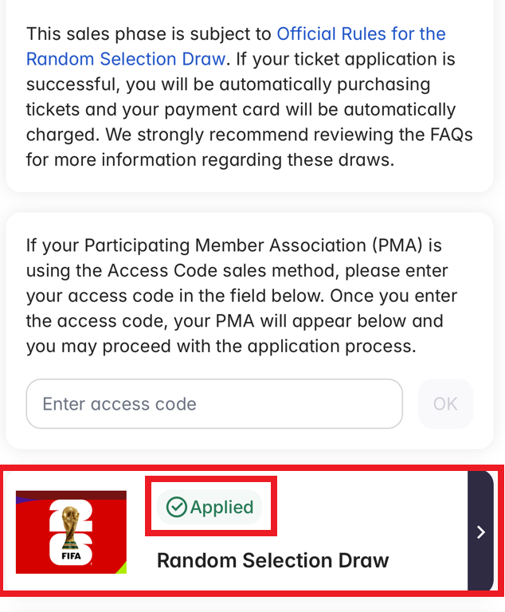Viewport: 505px width, 612px height.
Task: Click the green checkmark icon beside Applied
Action: 176,507
